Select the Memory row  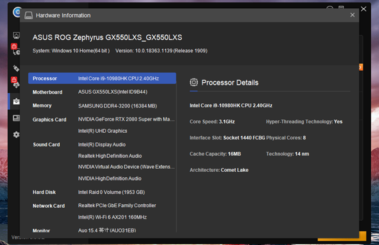point(102,106)
